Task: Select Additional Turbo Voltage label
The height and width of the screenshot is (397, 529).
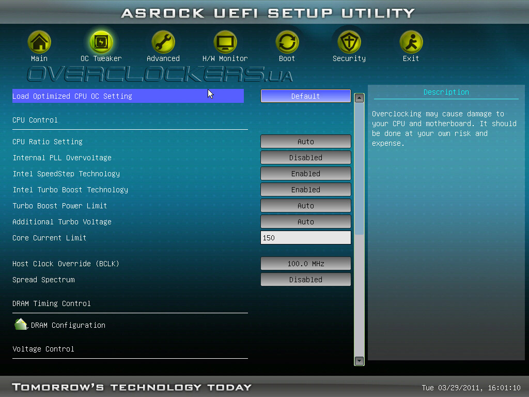Action: pyautogui.click(x=62, y=222)
